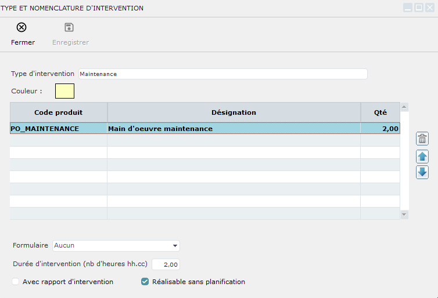
Task: Click the Durée d'intervention field
Action: pos(166,264)
